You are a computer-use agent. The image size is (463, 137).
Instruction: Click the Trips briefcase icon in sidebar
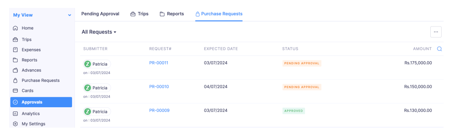point(15,39)
